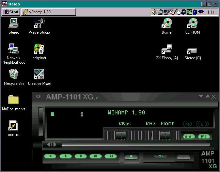Select the 3½ Floppy (A) shortcut
The height and width of the screenshot is (172, 220).
[167, 52]
